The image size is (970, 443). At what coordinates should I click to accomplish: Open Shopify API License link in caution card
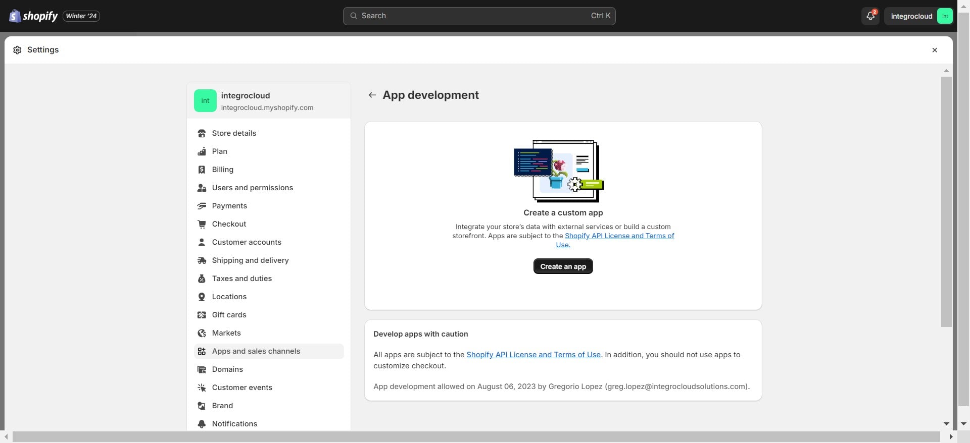533,355
